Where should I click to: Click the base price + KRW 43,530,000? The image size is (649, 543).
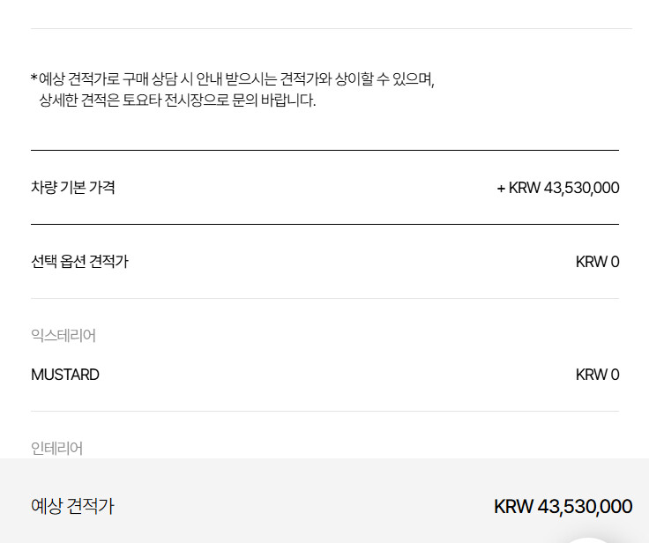pyautogui.click(x=558, y=188)
